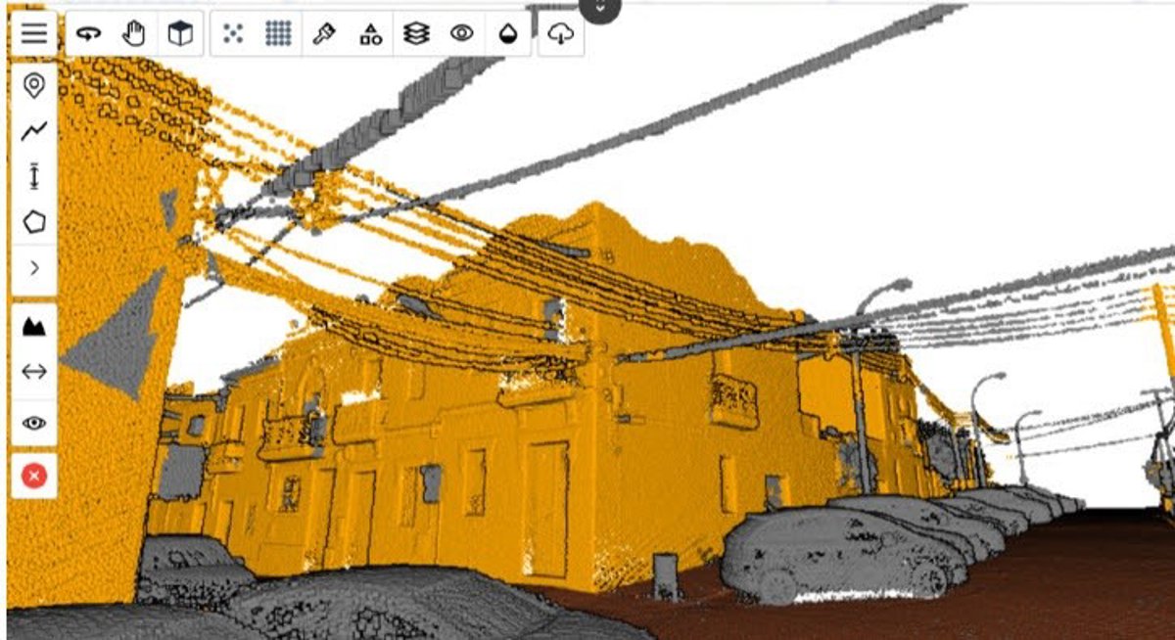
Task: Expand more measurement tools chevron
Action: pos(34,267)
